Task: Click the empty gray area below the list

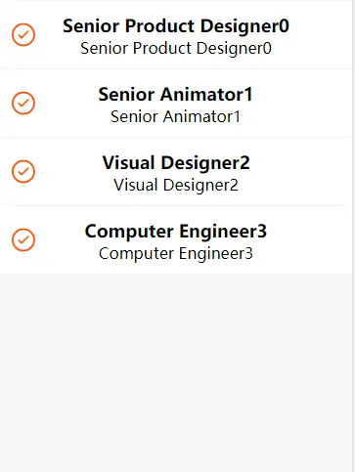Action: pos(176,373)
